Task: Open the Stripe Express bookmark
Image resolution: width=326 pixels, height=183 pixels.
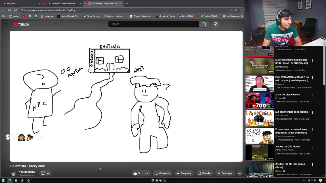Action: [x=91, y=16]
